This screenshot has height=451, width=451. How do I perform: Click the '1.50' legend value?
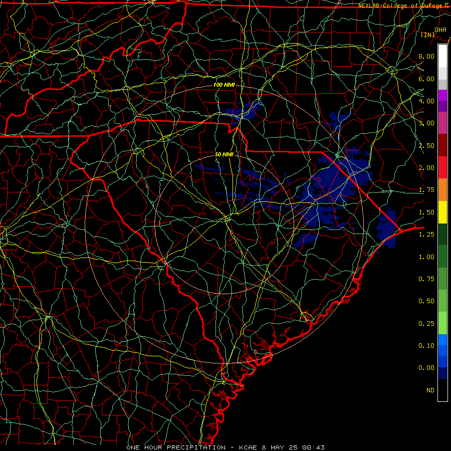click(426, 212)
